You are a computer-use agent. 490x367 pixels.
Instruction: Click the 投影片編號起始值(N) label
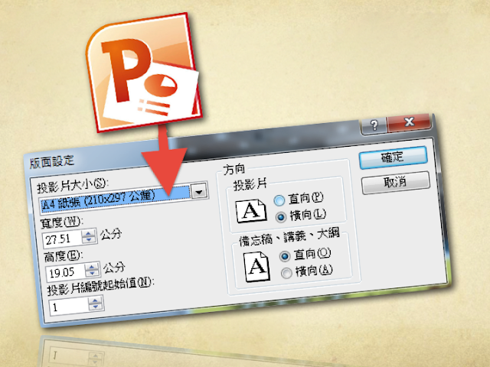(x=100, y=285)
